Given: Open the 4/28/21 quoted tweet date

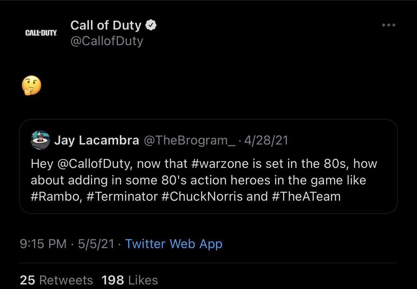Looking at the screenshot, I should pos(266,141).
